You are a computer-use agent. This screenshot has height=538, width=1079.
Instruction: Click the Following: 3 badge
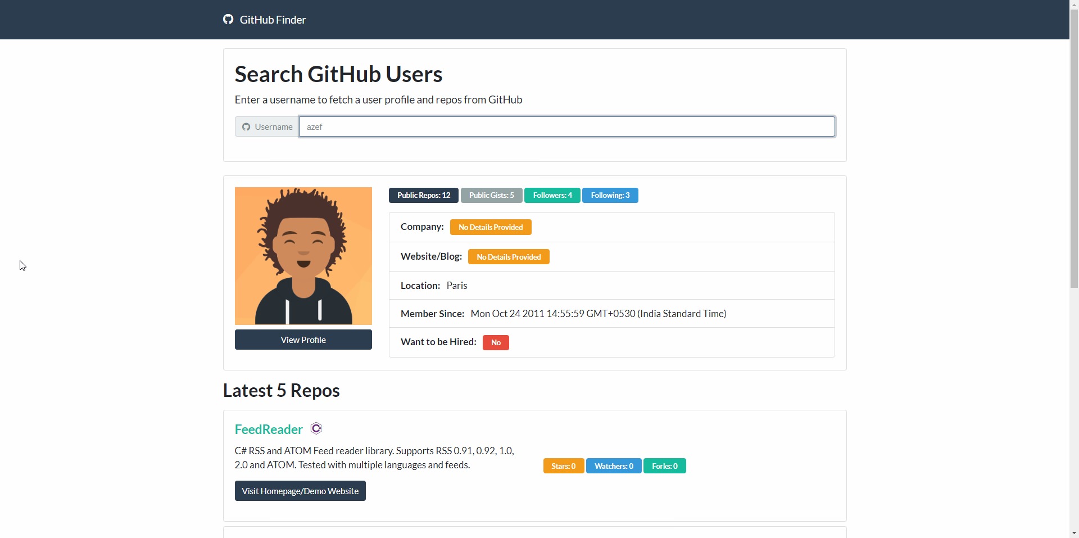coord(610,195)
